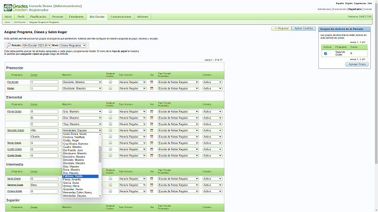
Task: Open Escala de Notas dropdown for Pre Kinder
Action: [x=178, y=82]
